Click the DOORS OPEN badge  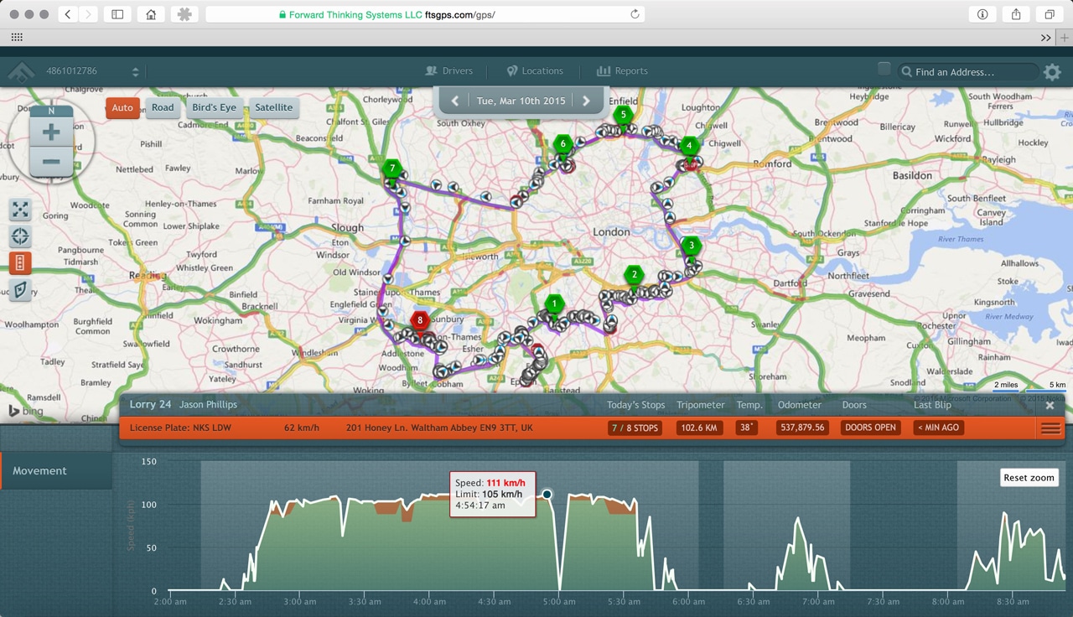click(x=870, y=428)
